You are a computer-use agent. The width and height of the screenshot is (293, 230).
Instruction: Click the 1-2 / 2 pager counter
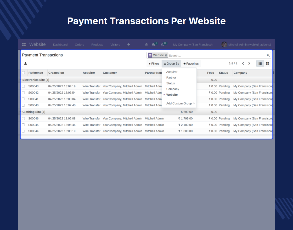click(x=233, y=63)
